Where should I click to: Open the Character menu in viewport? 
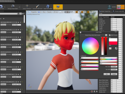pyautogui.click(x=49, y=12)
